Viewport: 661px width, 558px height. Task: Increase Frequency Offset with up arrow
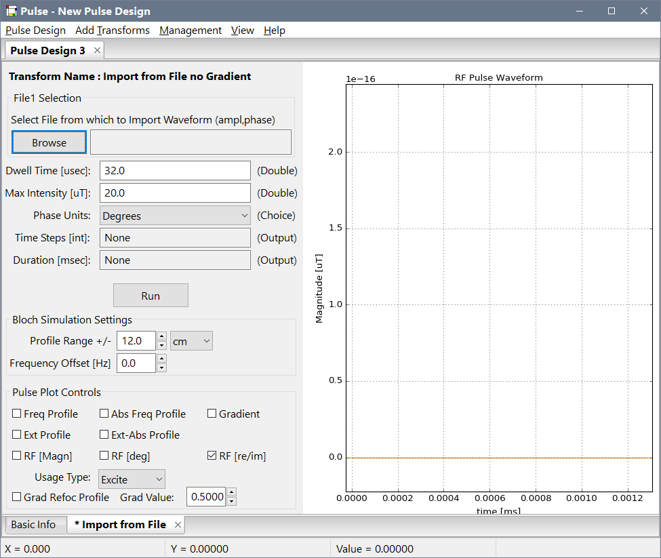point(161,359)
